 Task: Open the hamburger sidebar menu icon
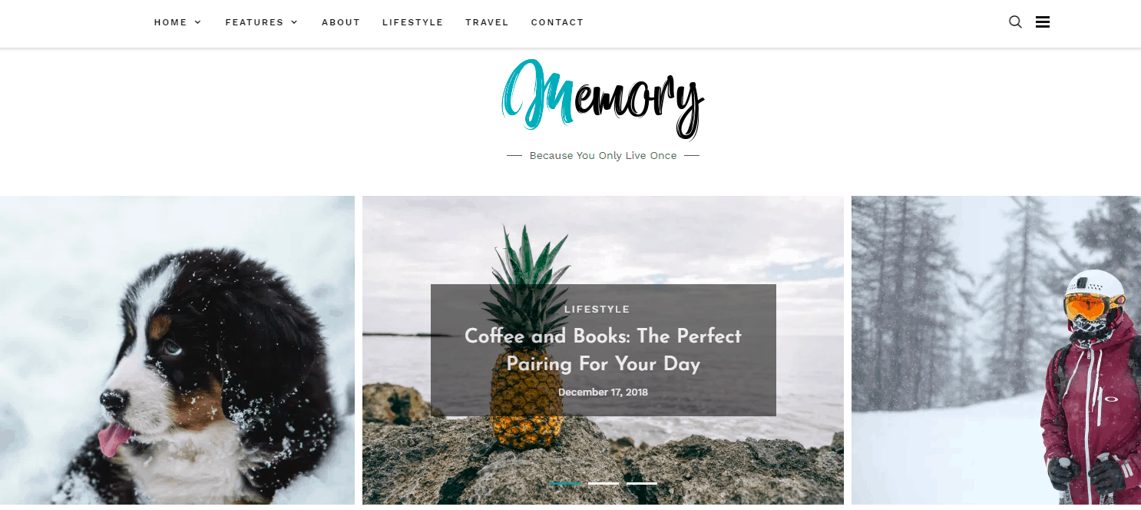1043,22
